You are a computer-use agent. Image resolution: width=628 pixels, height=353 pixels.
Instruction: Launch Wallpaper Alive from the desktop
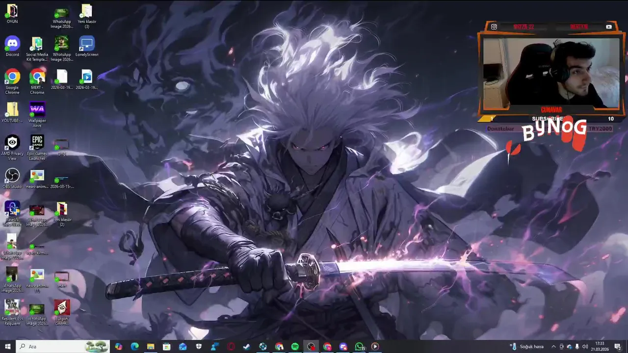pyautogui.click(x=37, y=114)
